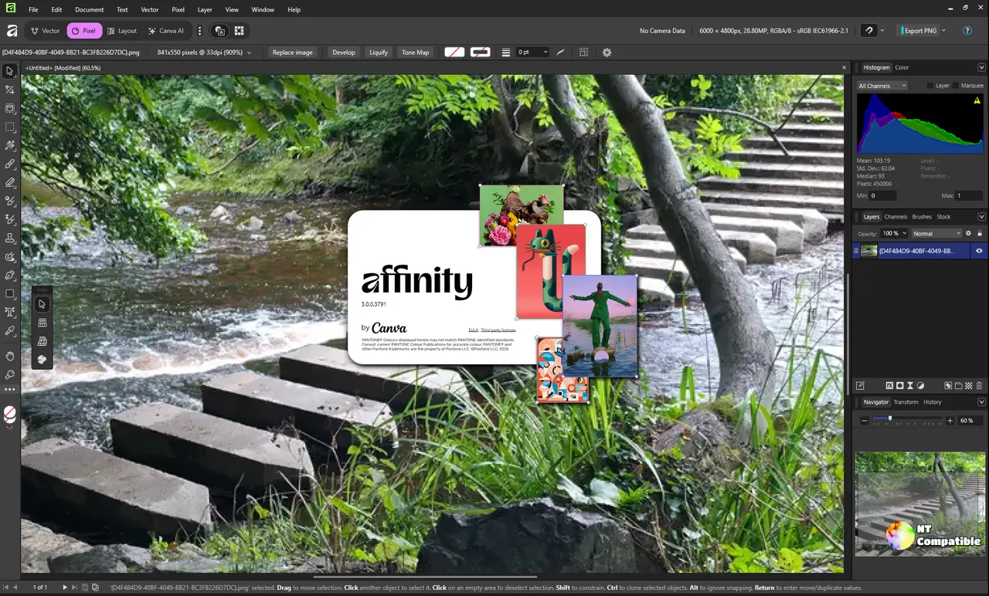Click the Tone Map button

coord(415,52)
